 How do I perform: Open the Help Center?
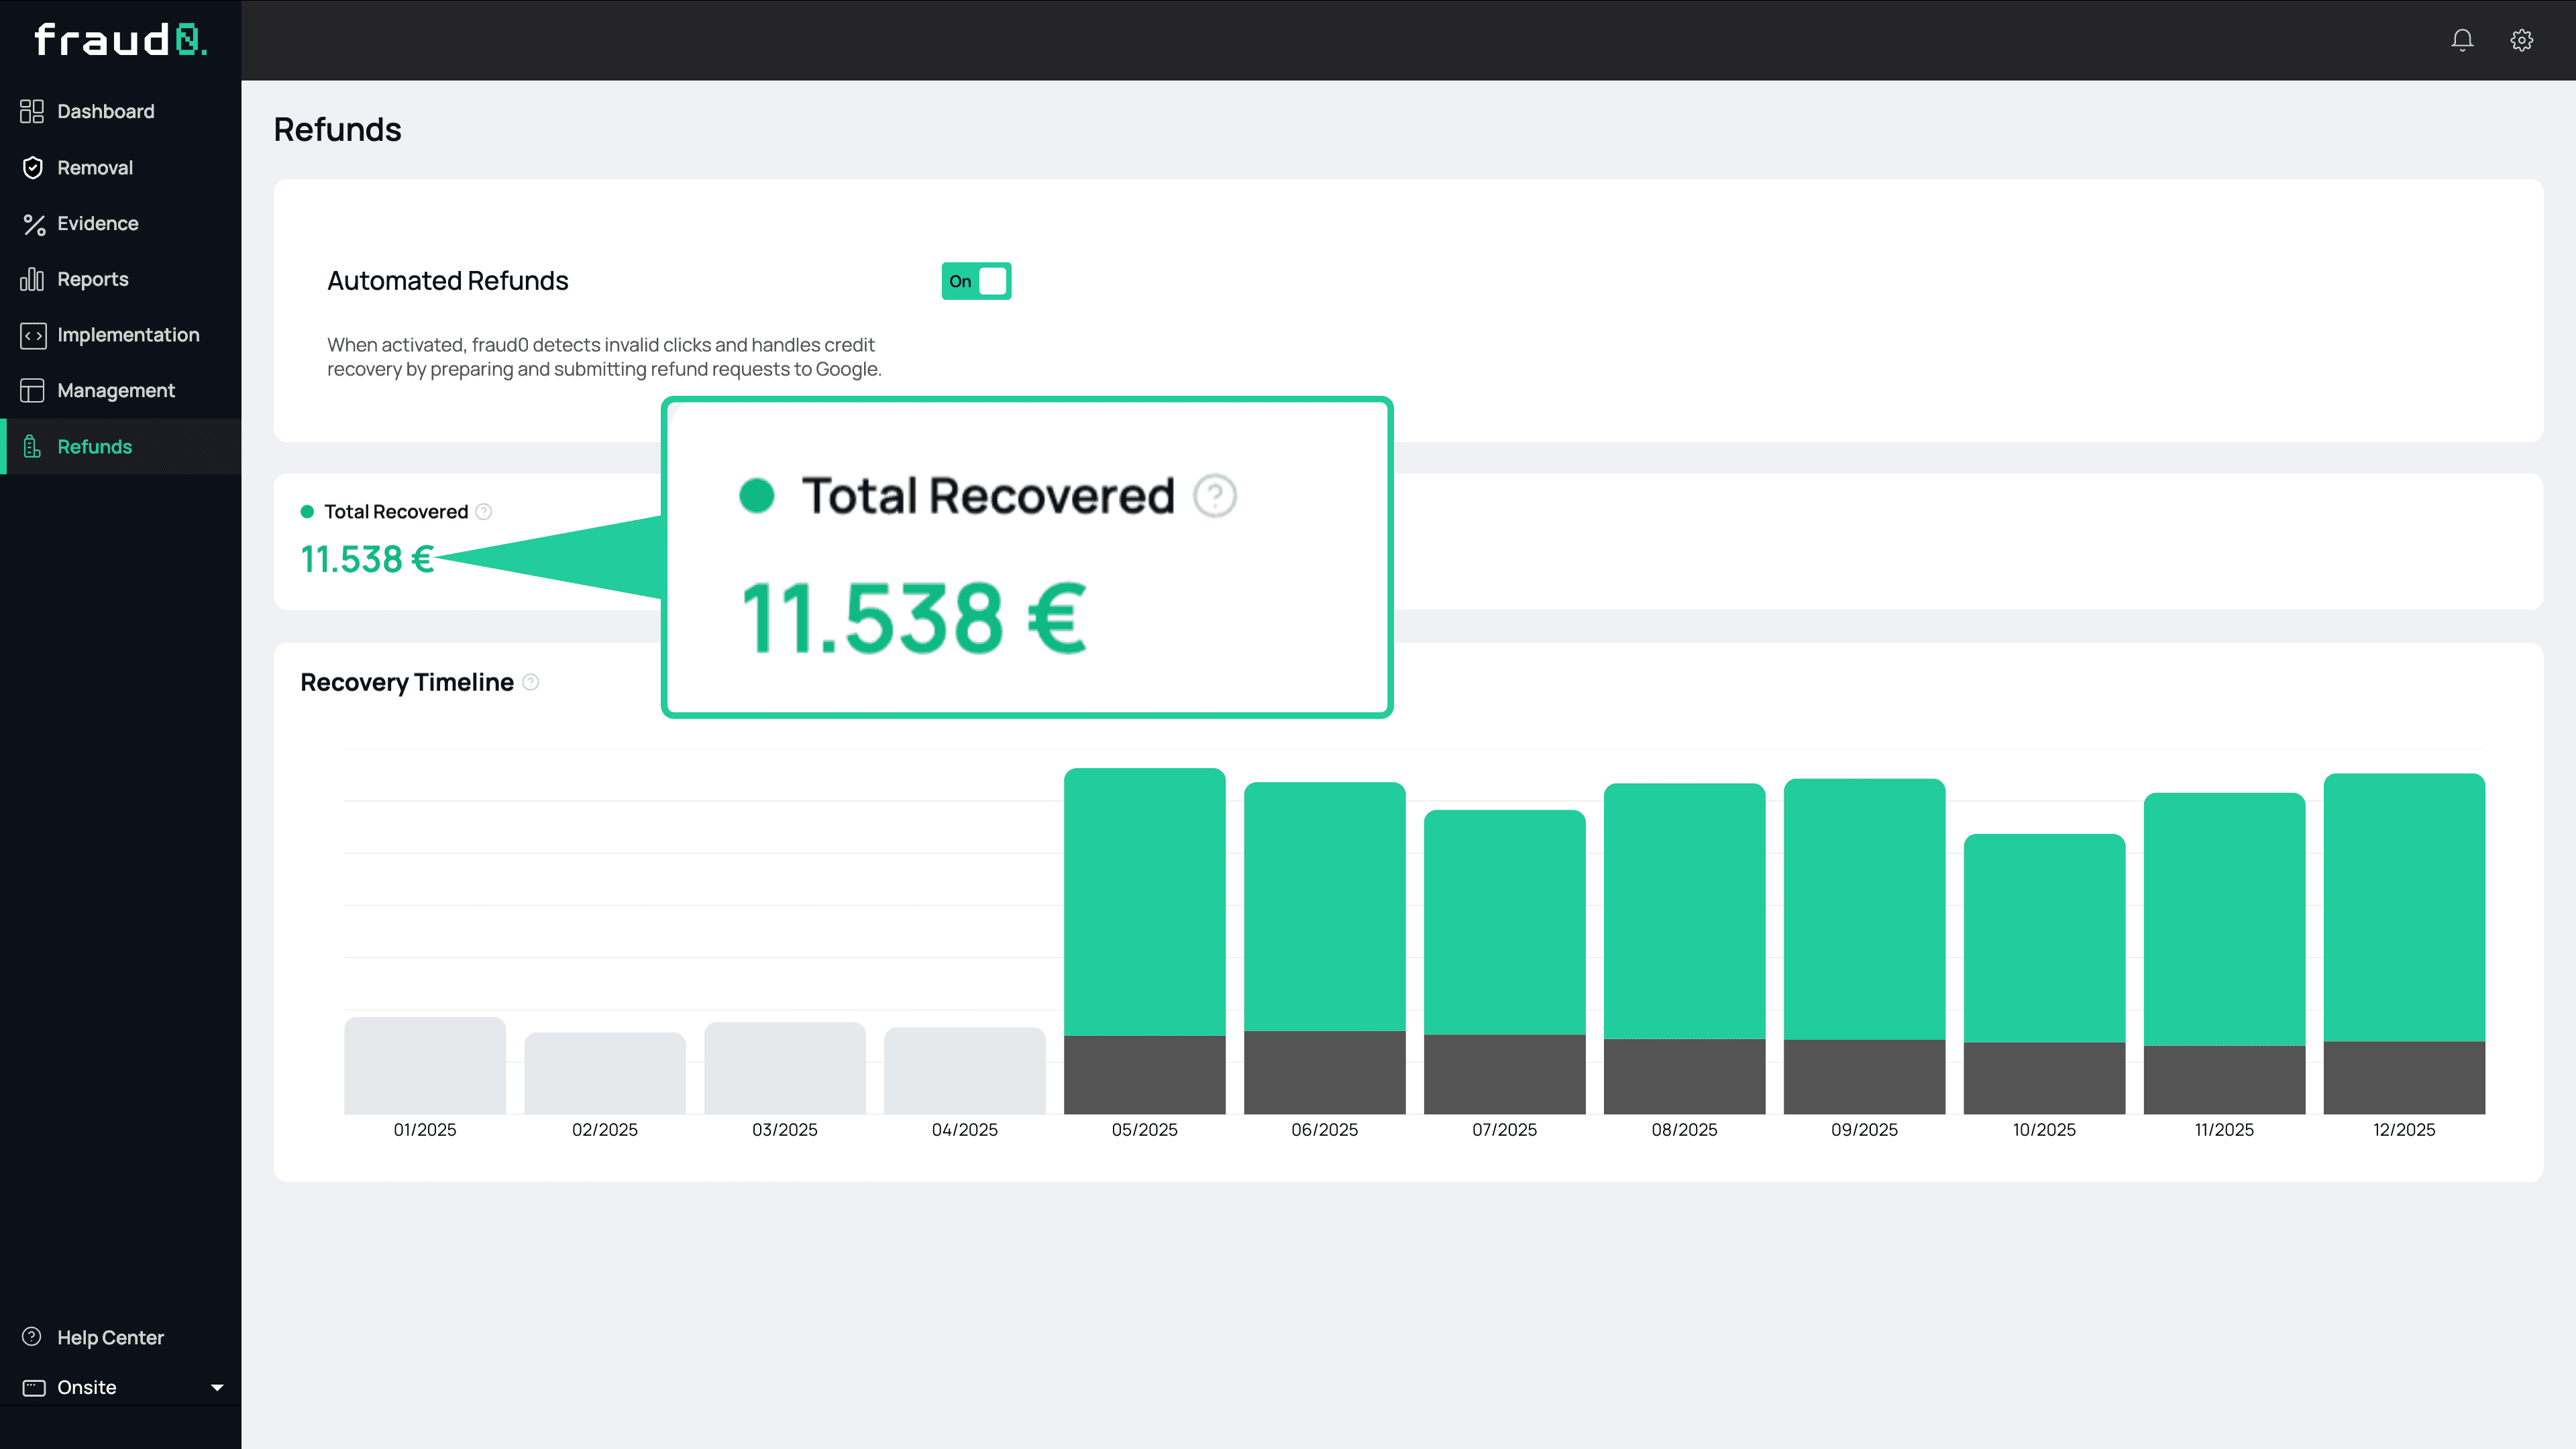point(110,1337)
